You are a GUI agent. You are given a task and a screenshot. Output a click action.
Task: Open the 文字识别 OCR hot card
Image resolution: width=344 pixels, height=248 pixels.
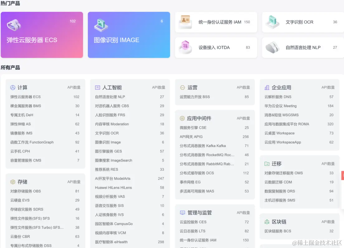pos(303,22)
